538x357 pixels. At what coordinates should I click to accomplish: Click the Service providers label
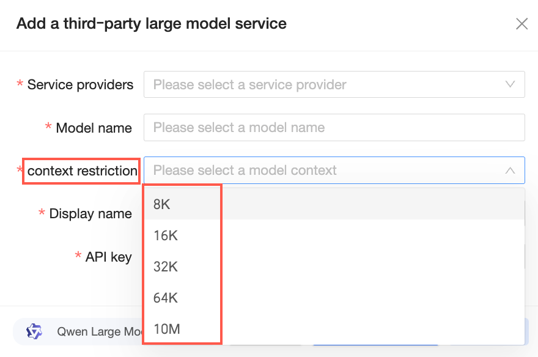80,84
